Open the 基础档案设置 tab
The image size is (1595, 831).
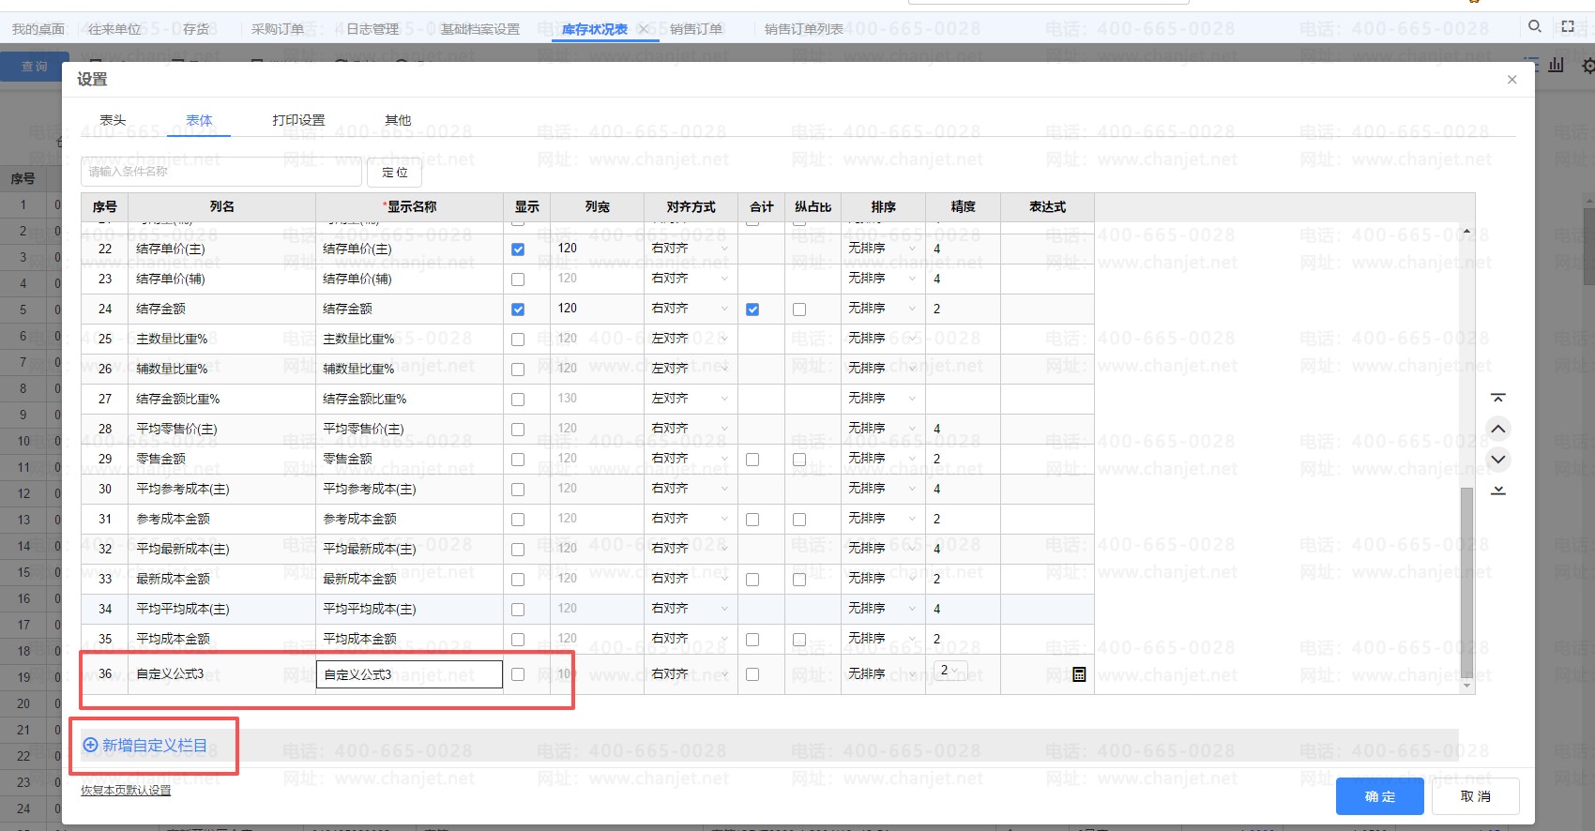[x=479, y=29]
